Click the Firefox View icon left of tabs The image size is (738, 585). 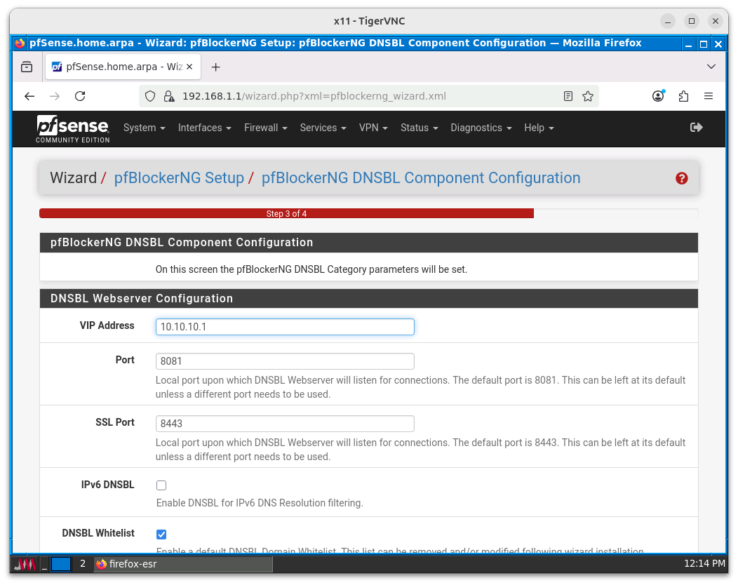(27, 67)
